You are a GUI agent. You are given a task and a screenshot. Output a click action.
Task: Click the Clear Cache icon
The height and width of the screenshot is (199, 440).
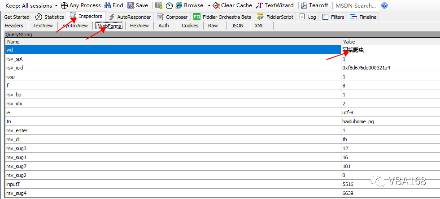point(216,5)
